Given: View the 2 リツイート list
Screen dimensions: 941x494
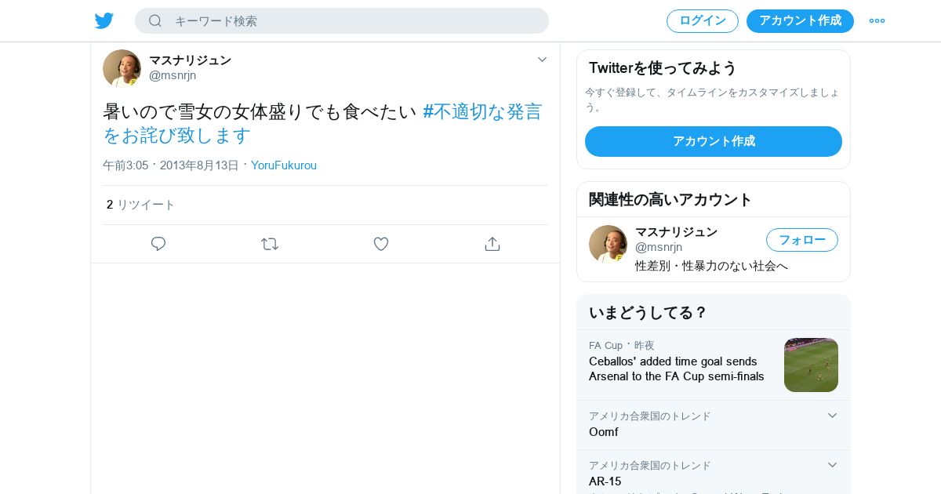Looking at the screenshot, I should pos(141,205).
